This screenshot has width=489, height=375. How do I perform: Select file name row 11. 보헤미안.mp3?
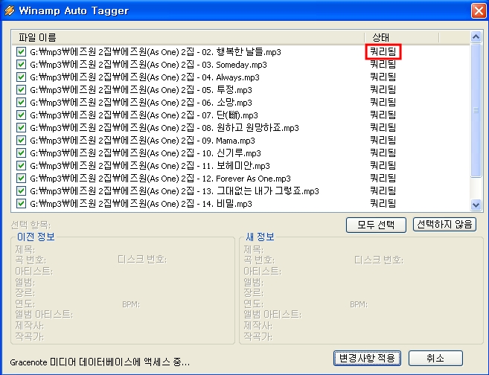150,165
